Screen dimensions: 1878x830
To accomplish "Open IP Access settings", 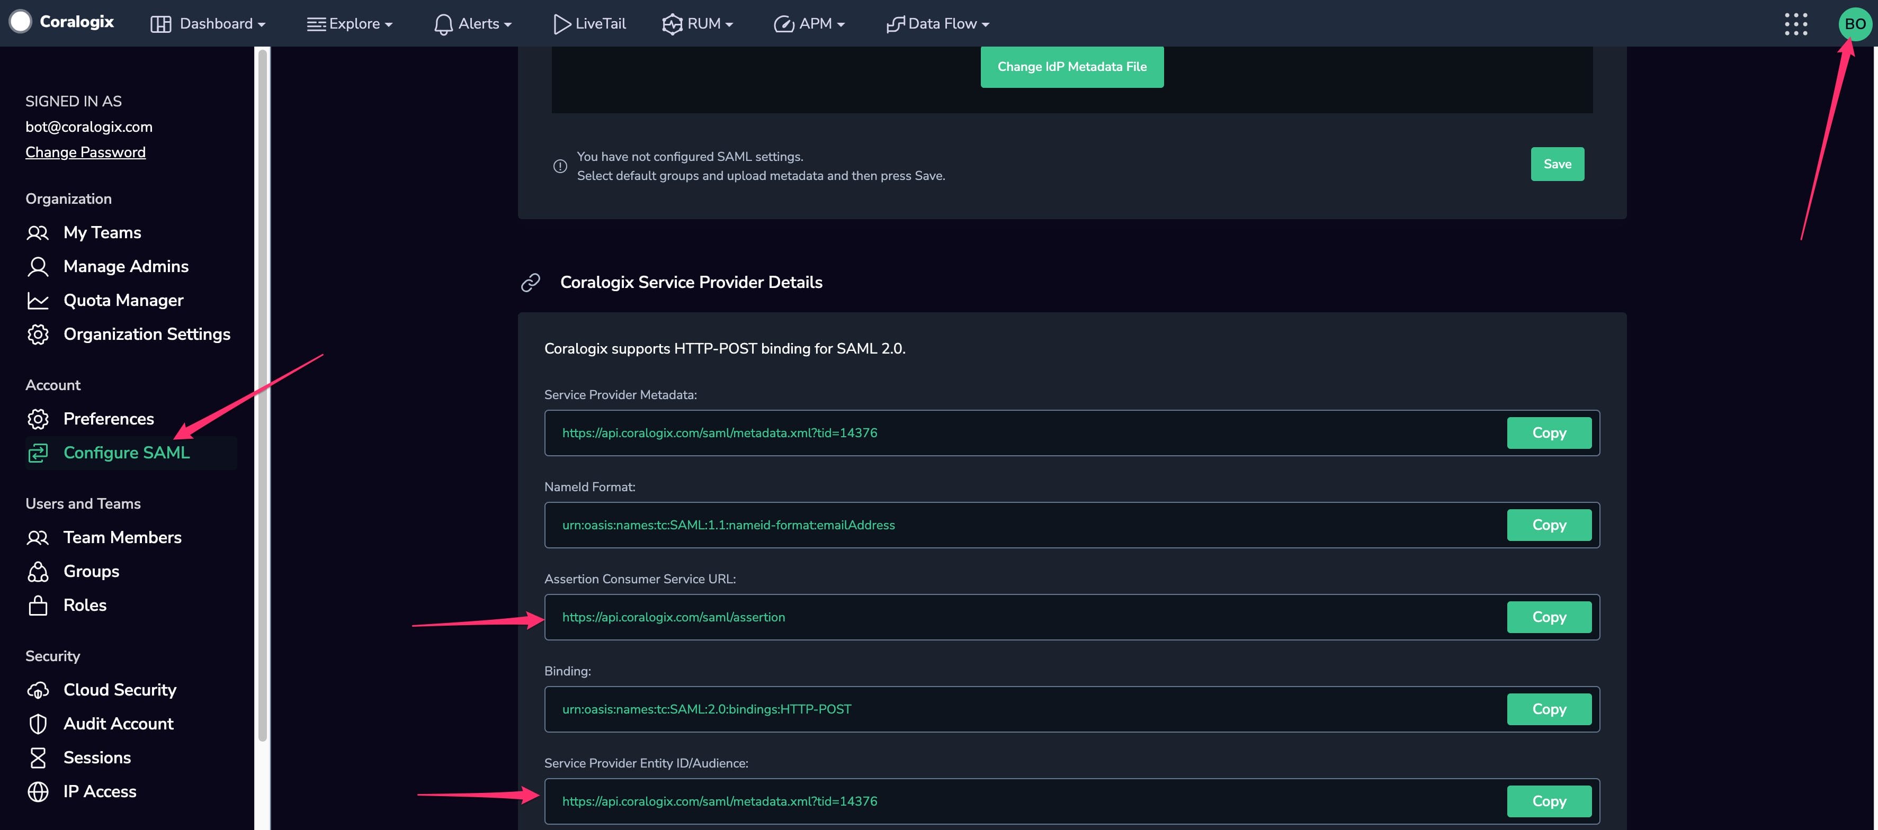I will tap(100, 791).
